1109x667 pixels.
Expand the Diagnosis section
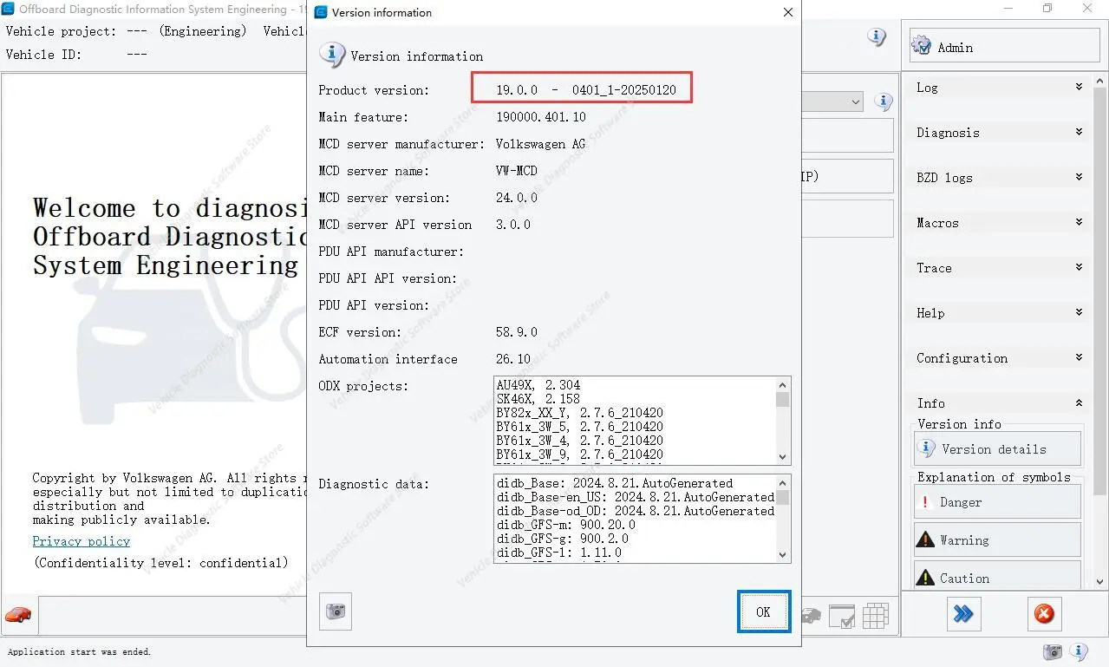(x=1000, y=133)
